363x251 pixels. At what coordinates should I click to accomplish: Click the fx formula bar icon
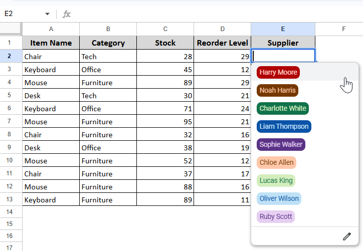(x=67, y=14)
